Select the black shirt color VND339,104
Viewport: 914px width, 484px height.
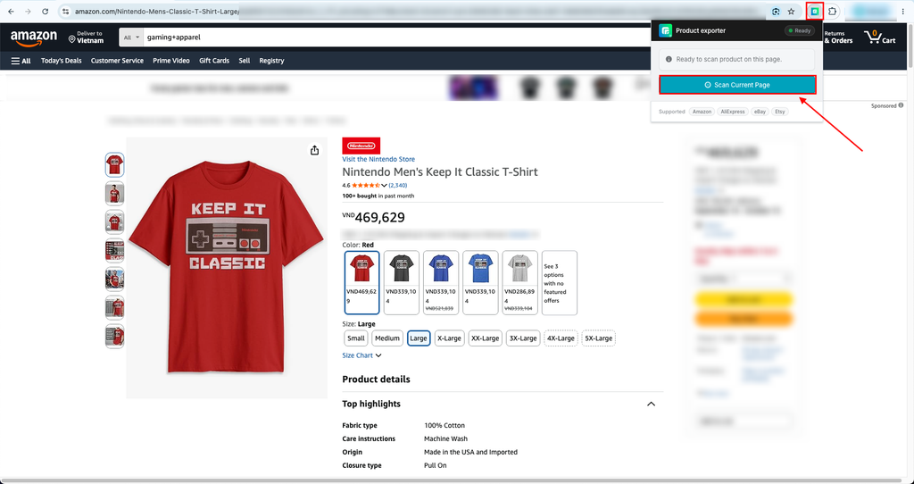(402, 282)
